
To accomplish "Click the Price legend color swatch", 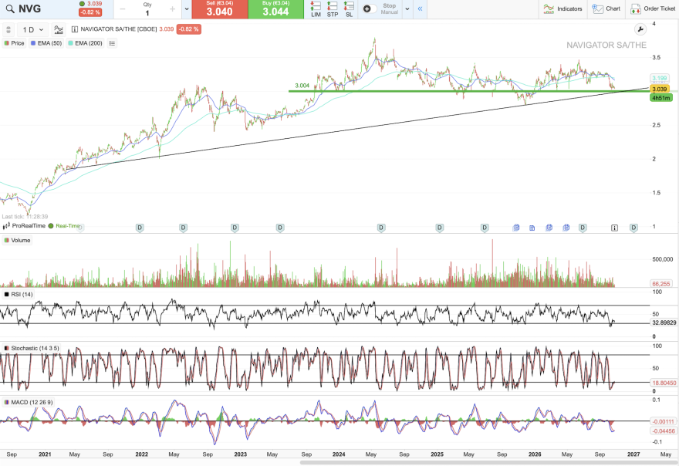I will point(6,43).
